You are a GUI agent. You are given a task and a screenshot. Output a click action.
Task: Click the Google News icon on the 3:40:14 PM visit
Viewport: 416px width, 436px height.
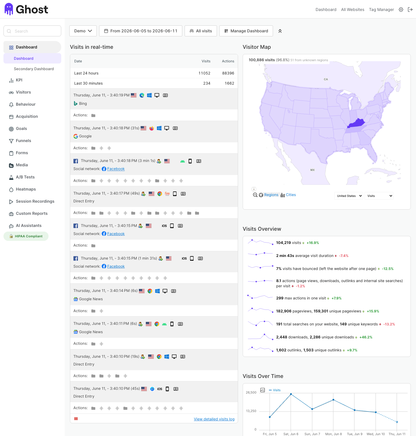point(76,299)
